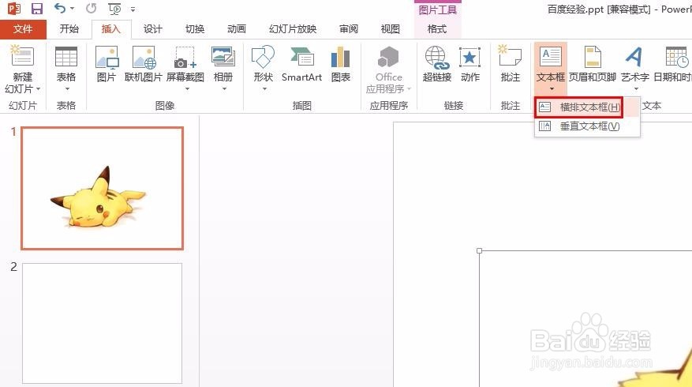692x387 pixels.
Task: Open the 切换 transitions tab
Action: point(195,29)
